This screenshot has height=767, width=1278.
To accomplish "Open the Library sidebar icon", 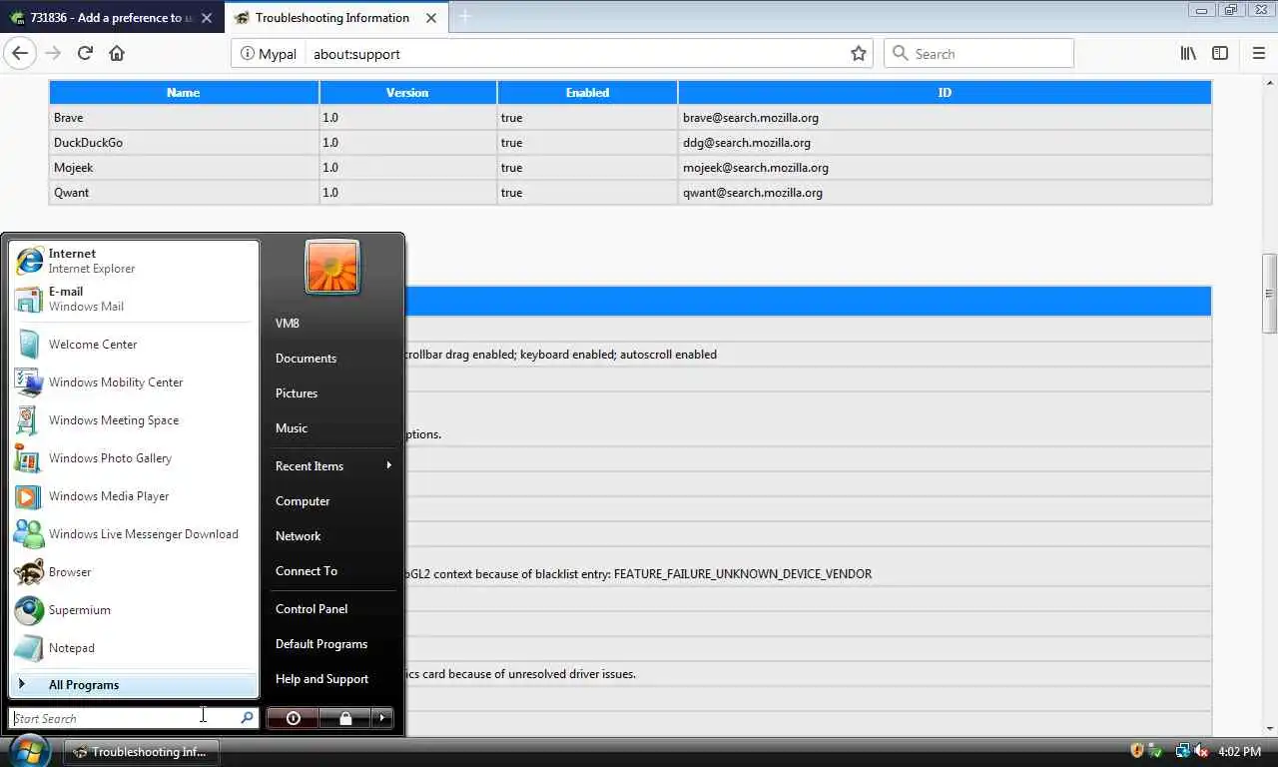I will click(1188, 54).
